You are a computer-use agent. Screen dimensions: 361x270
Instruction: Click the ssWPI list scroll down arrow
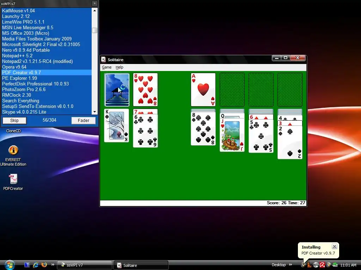point(94,112)
